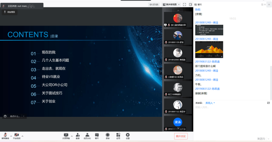Open the apps (应用) icon
Screen dimensions: 272x142
[118, 136]
